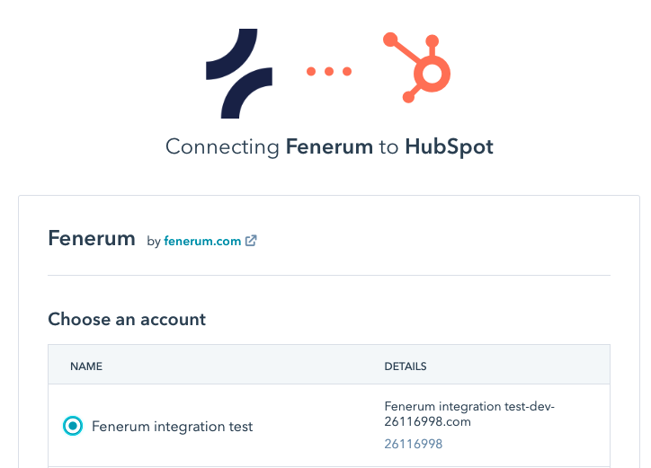Click the account ID 26116998 link
651x468 pixels.
click(x=413, y=444)
